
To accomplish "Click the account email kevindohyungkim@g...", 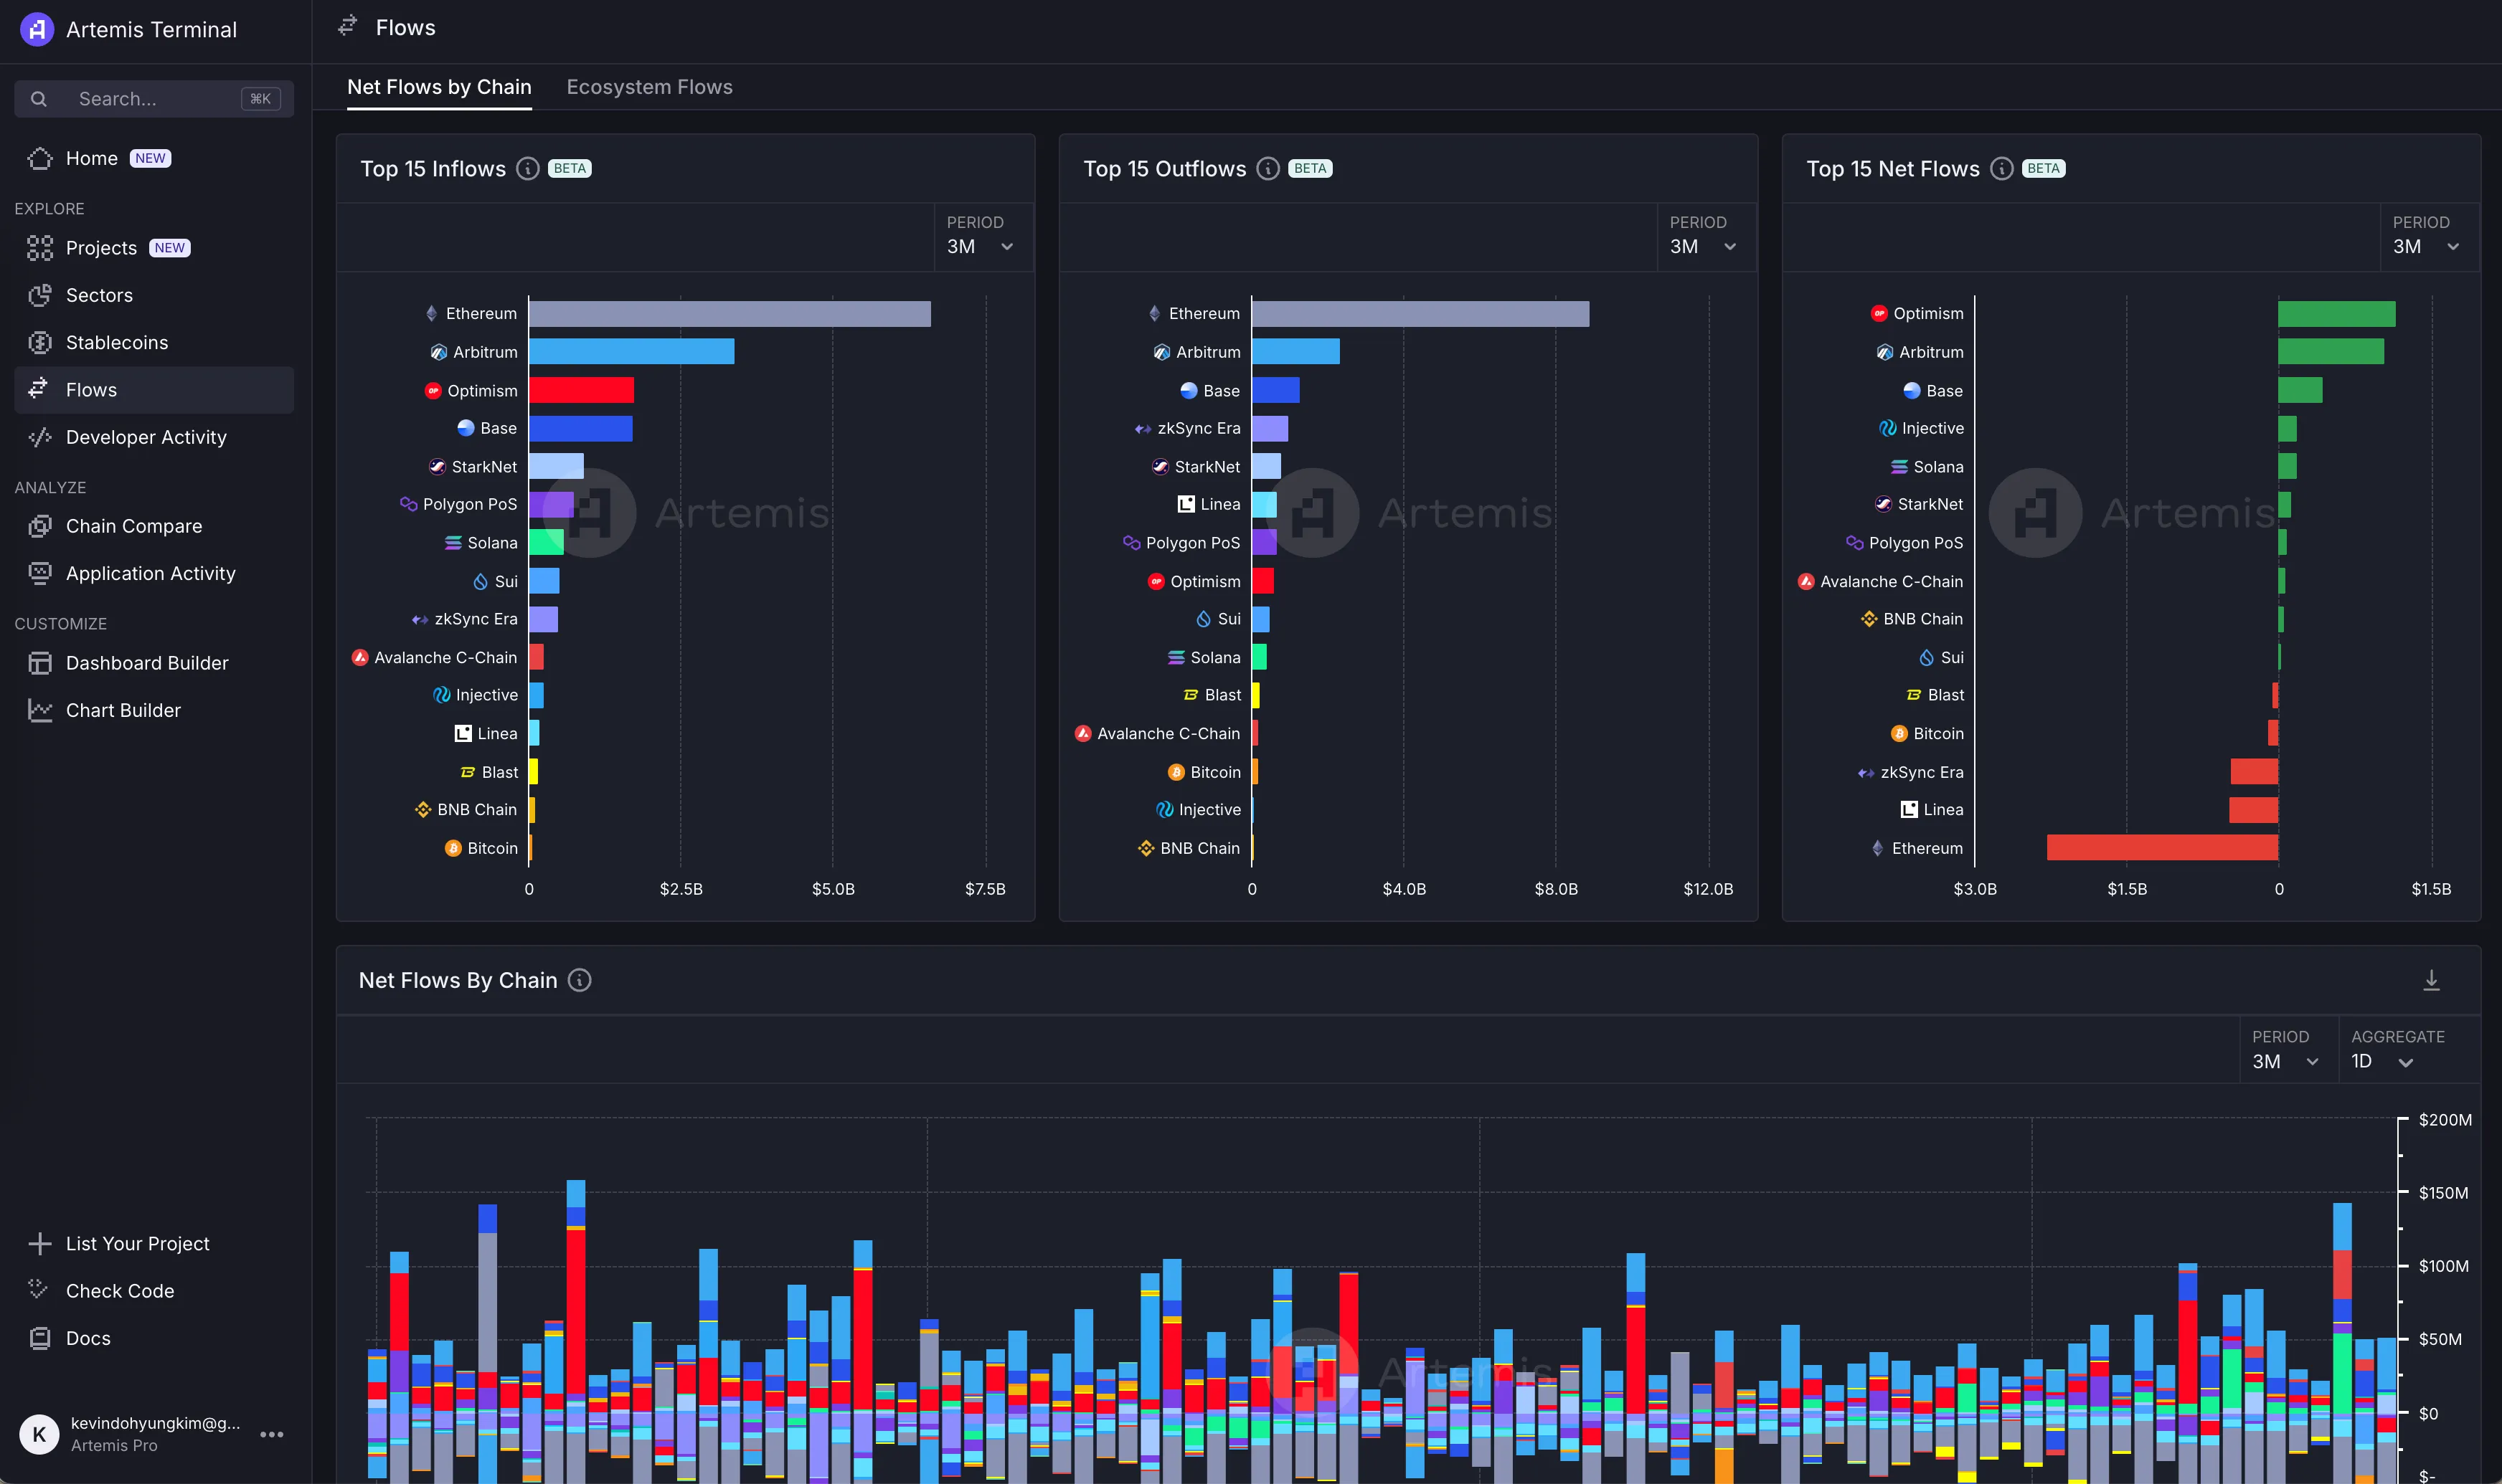I will click(155, 1423).
